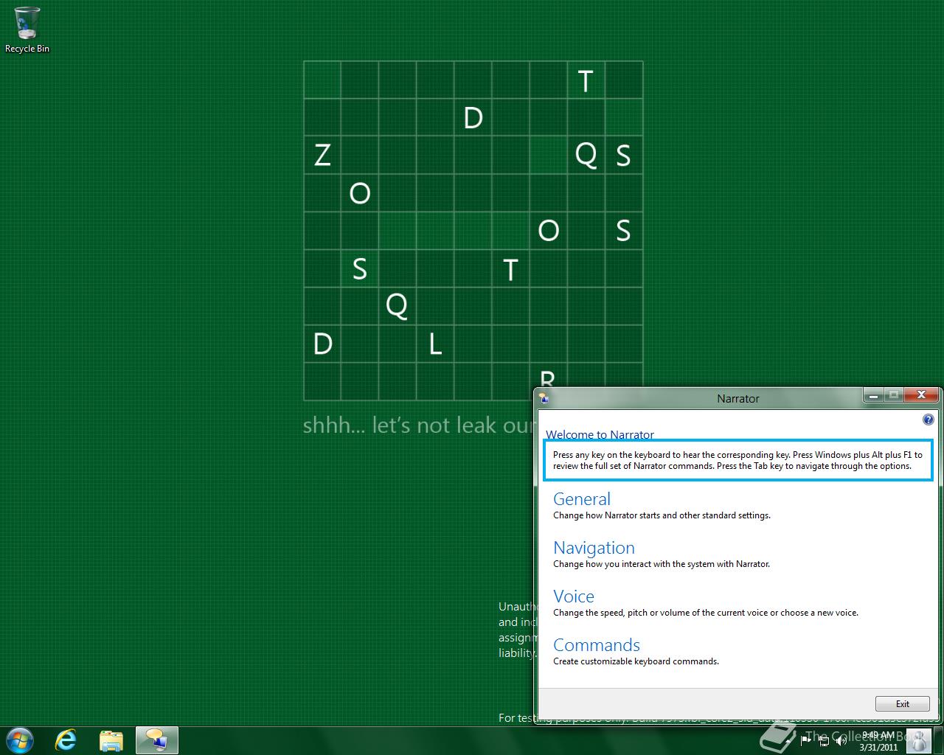Click 'Create customizable keyboard commands' text
This screenshot has width=944, height=755.
pyautogui.click(x=636, y=661)
